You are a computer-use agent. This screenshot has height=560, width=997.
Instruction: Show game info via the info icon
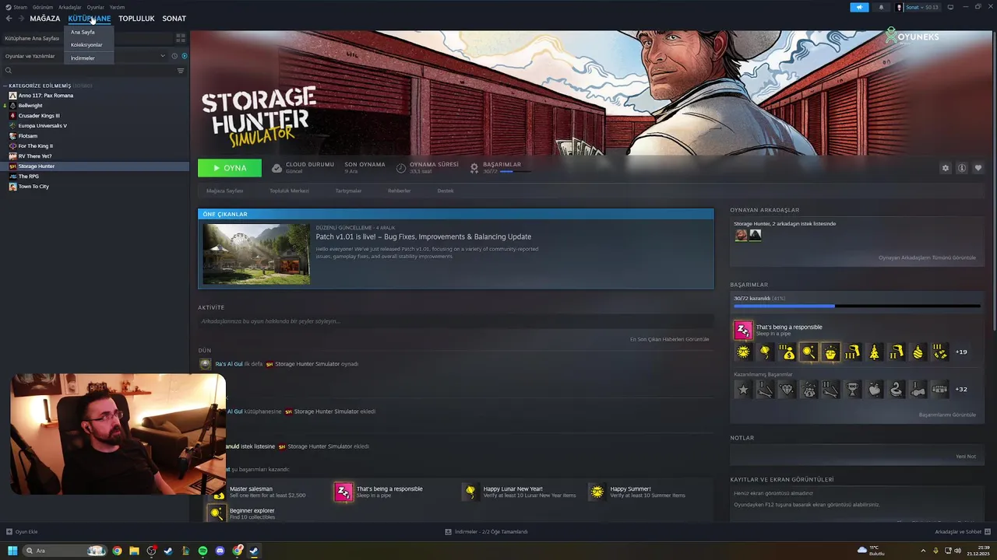(x=962, y=168)
